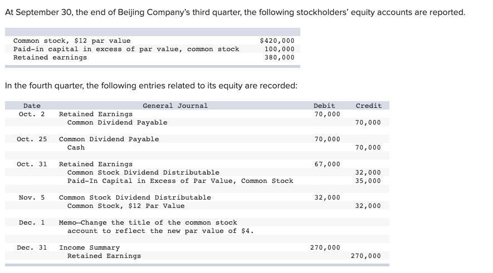Select the 'Nov. 5' date cell
The height and width of the screenshot is (273, 493).
point(32,198)
